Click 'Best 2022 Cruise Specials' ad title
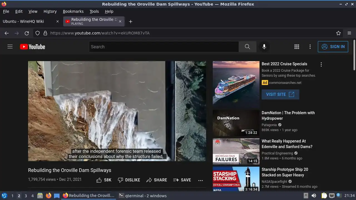 [x=284, y=64]
